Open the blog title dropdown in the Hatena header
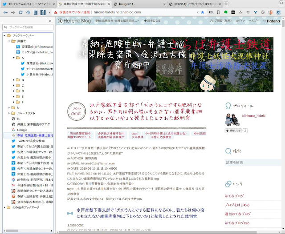 (117, 21)
